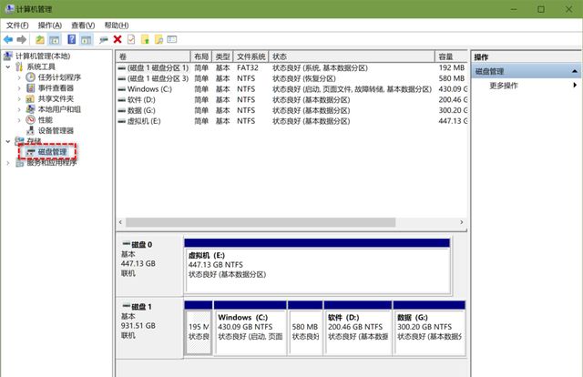Click the red X delete toolbar icon

point(118,39)
